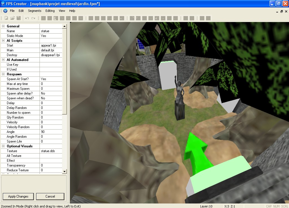Click the CAP indicator in status bar
The height and width of the screenshot is (208, 289).
pos(269,206)
